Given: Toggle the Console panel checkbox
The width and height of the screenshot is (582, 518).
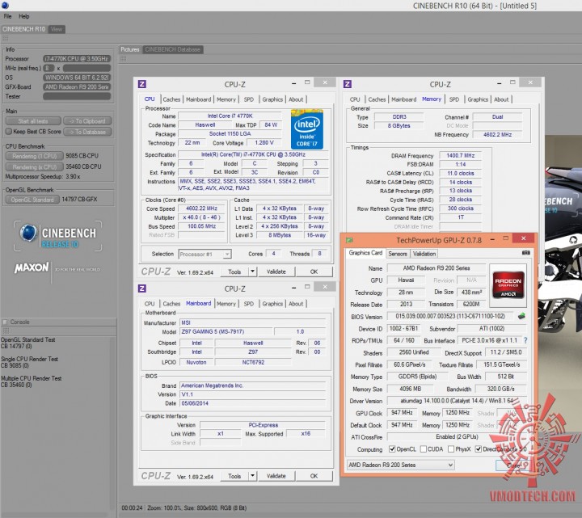Looking at the screenshot, I should pos(5,322).
